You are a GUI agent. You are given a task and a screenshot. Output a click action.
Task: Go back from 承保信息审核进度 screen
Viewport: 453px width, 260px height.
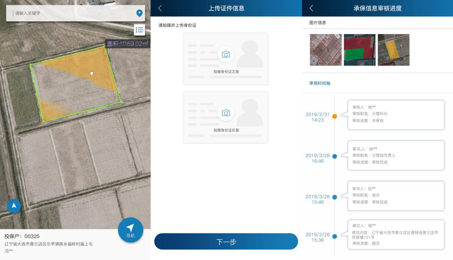[311, 8]
